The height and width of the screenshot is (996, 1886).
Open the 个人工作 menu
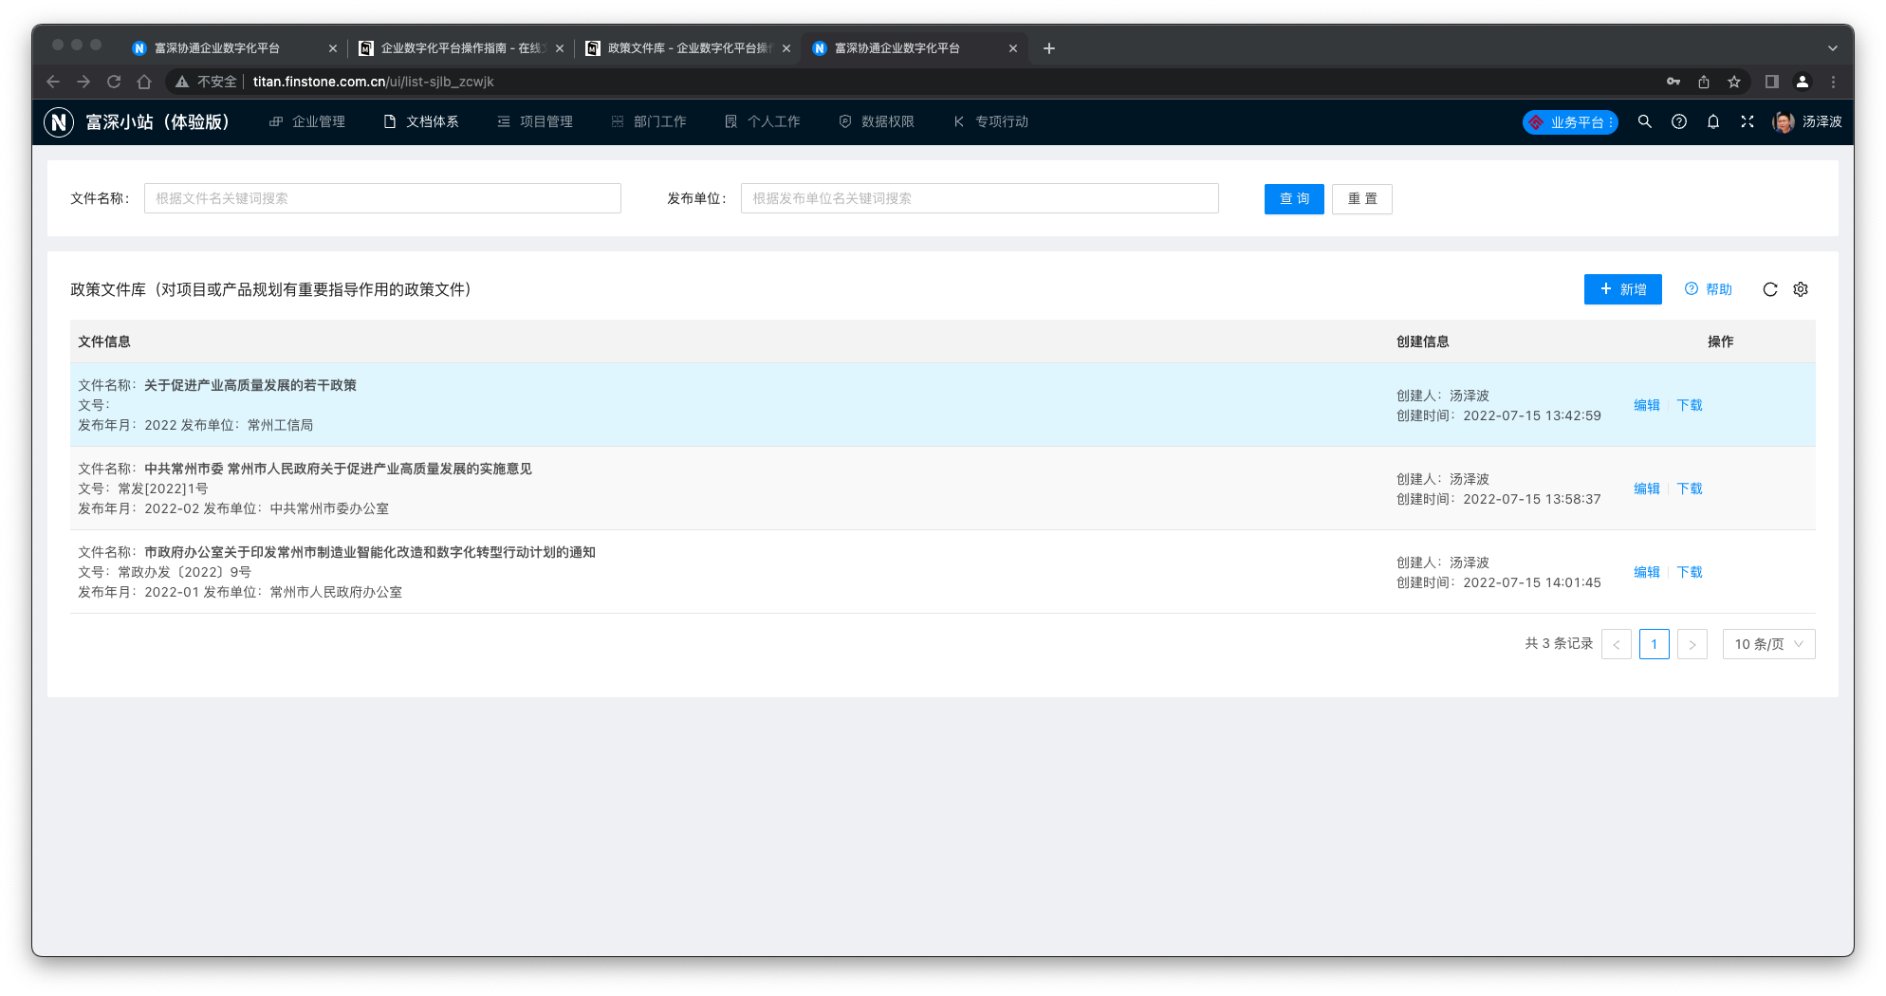click(x=763, y=121)
